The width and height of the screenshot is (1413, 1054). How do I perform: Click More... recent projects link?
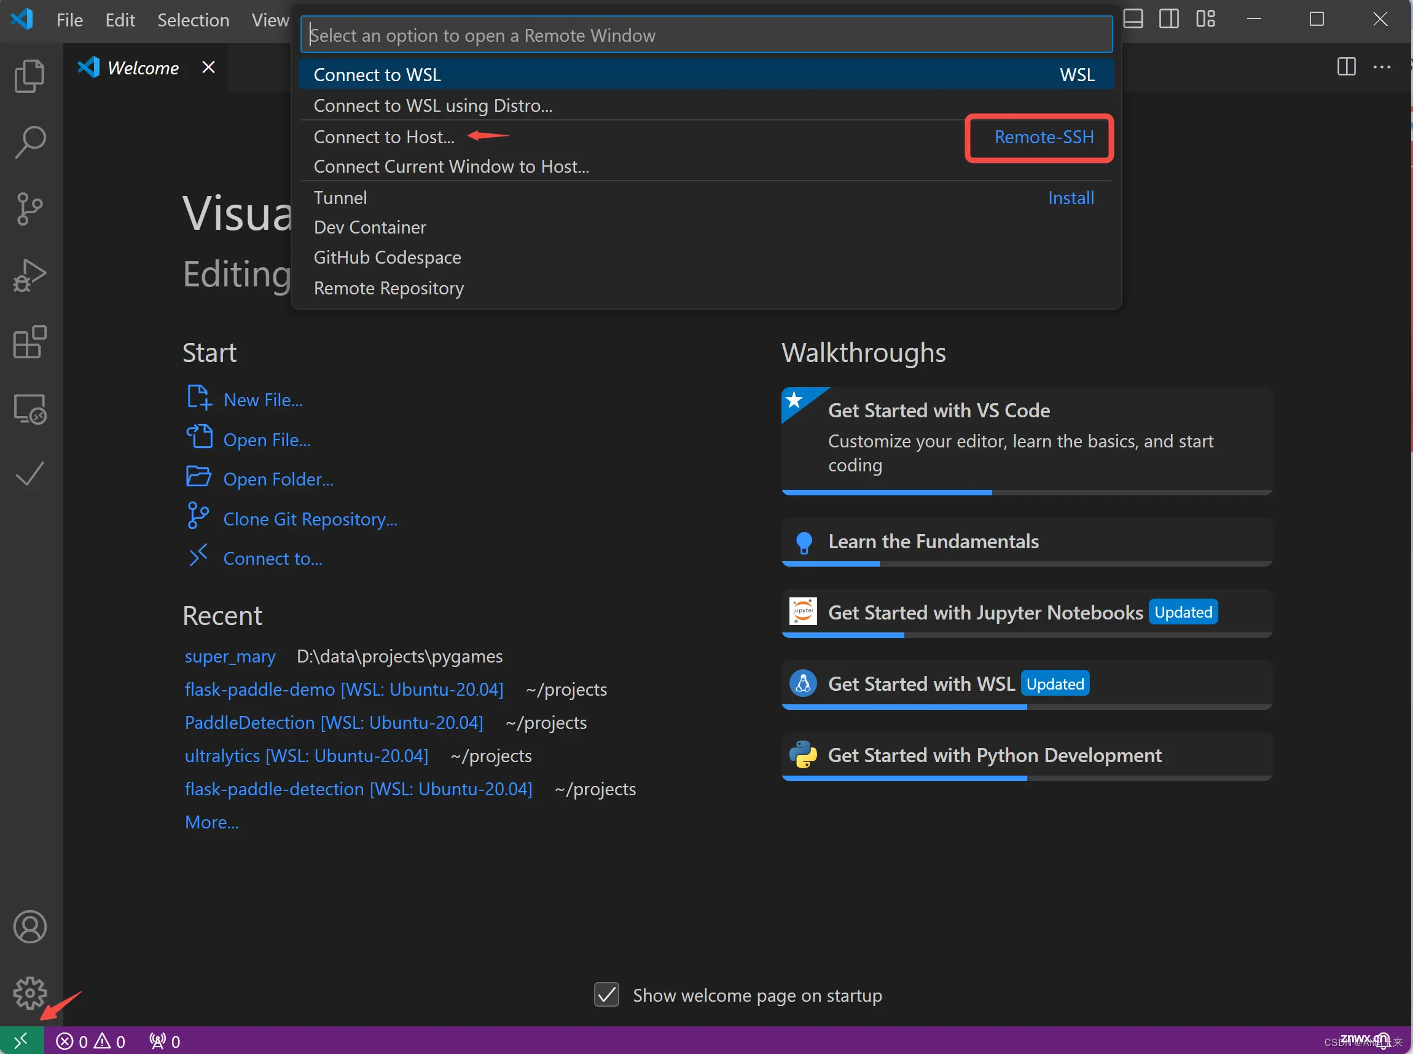tap(212, 822)
